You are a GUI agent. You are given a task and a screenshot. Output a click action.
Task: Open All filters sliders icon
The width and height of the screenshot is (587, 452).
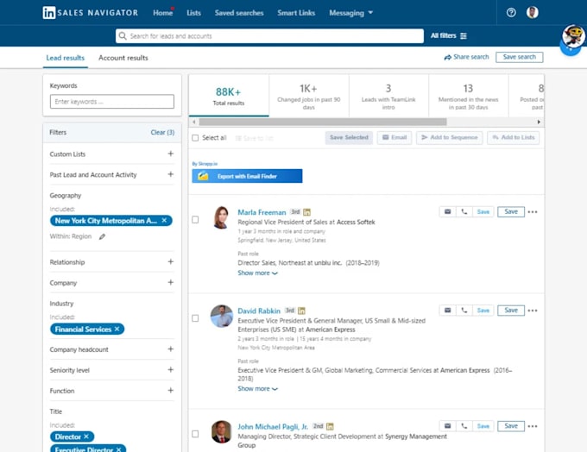(464, 36)
